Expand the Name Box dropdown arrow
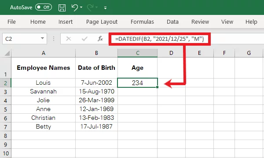 pyautogui.click(x=42, y=39)
